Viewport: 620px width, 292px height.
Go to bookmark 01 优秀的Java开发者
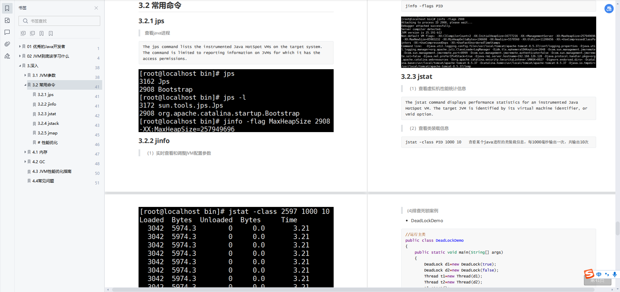pos(46,47)
